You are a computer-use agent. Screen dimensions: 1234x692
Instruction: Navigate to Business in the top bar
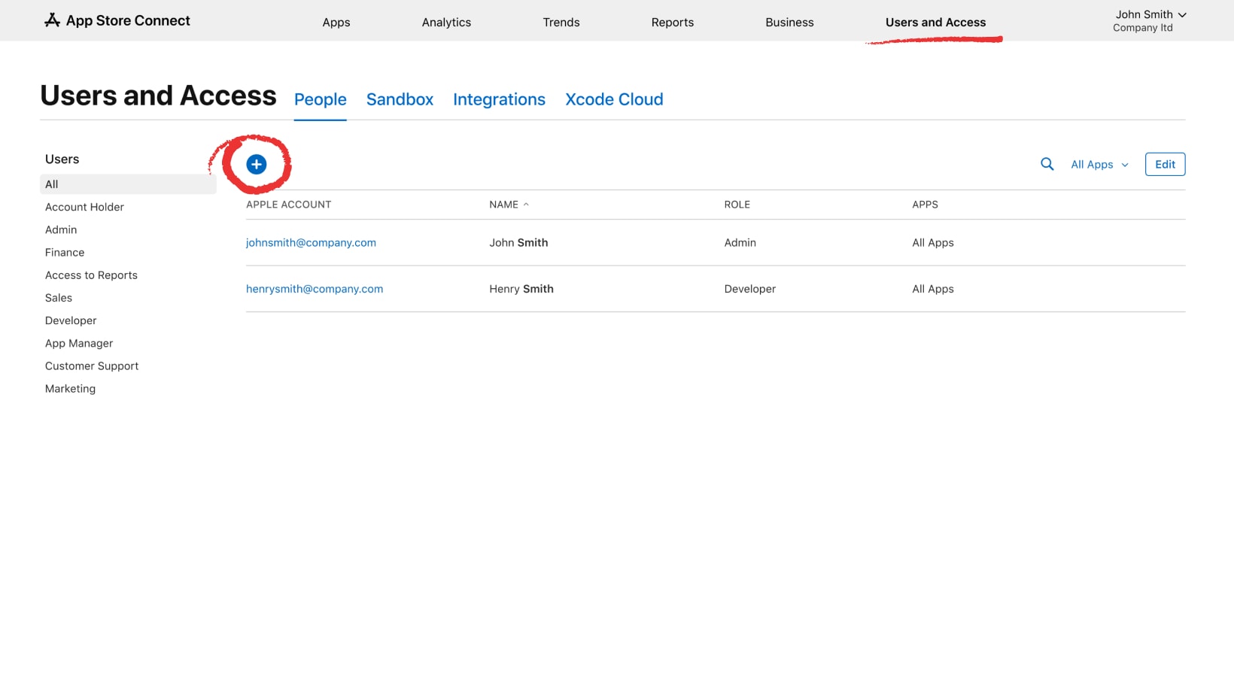pos(789,23)
